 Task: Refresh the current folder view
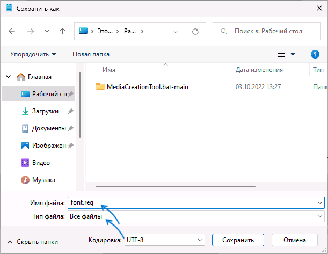click(x=195, y=32)
